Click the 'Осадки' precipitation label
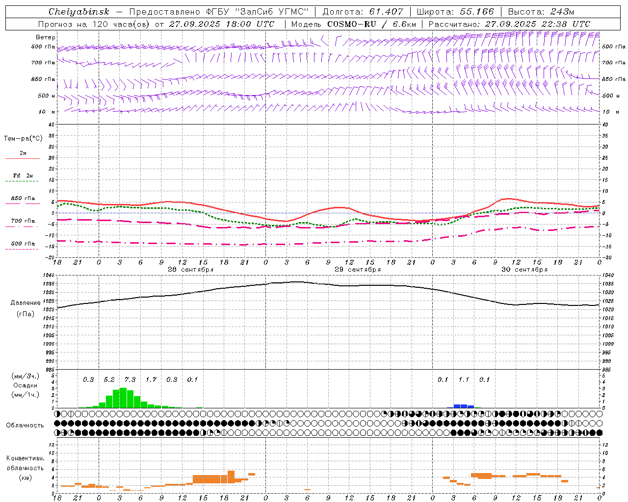 [25, 385]
